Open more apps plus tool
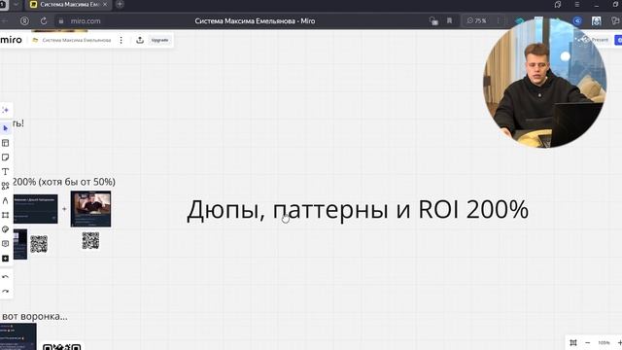 click(x=5, y=259)
